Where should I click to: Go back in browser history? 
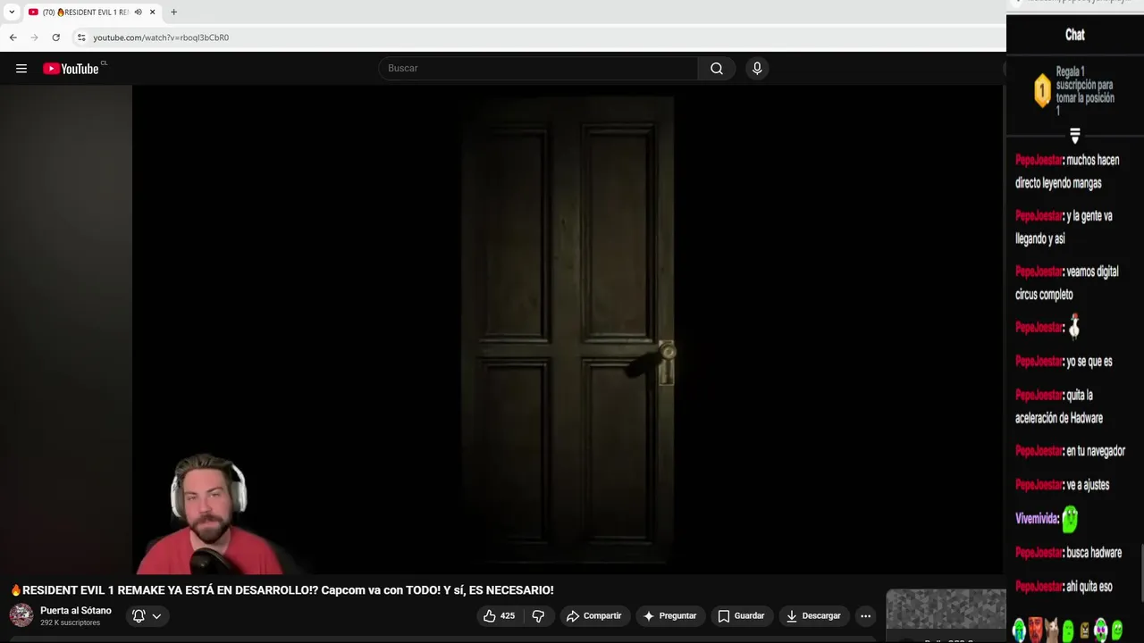pos(13,38)
